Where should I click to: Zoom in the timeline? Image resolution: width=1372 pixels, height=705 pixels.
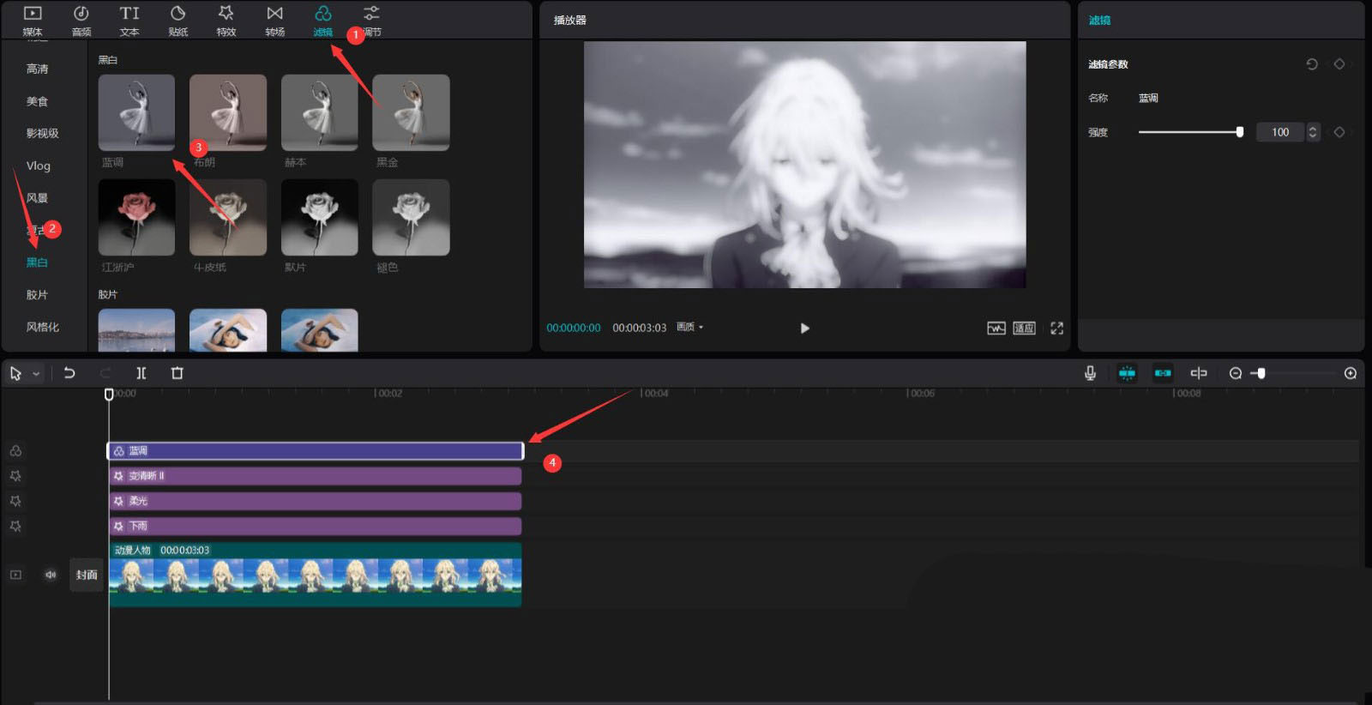[x=1351, y=373]
